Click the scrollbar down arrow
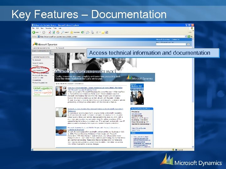 [193, 147]
